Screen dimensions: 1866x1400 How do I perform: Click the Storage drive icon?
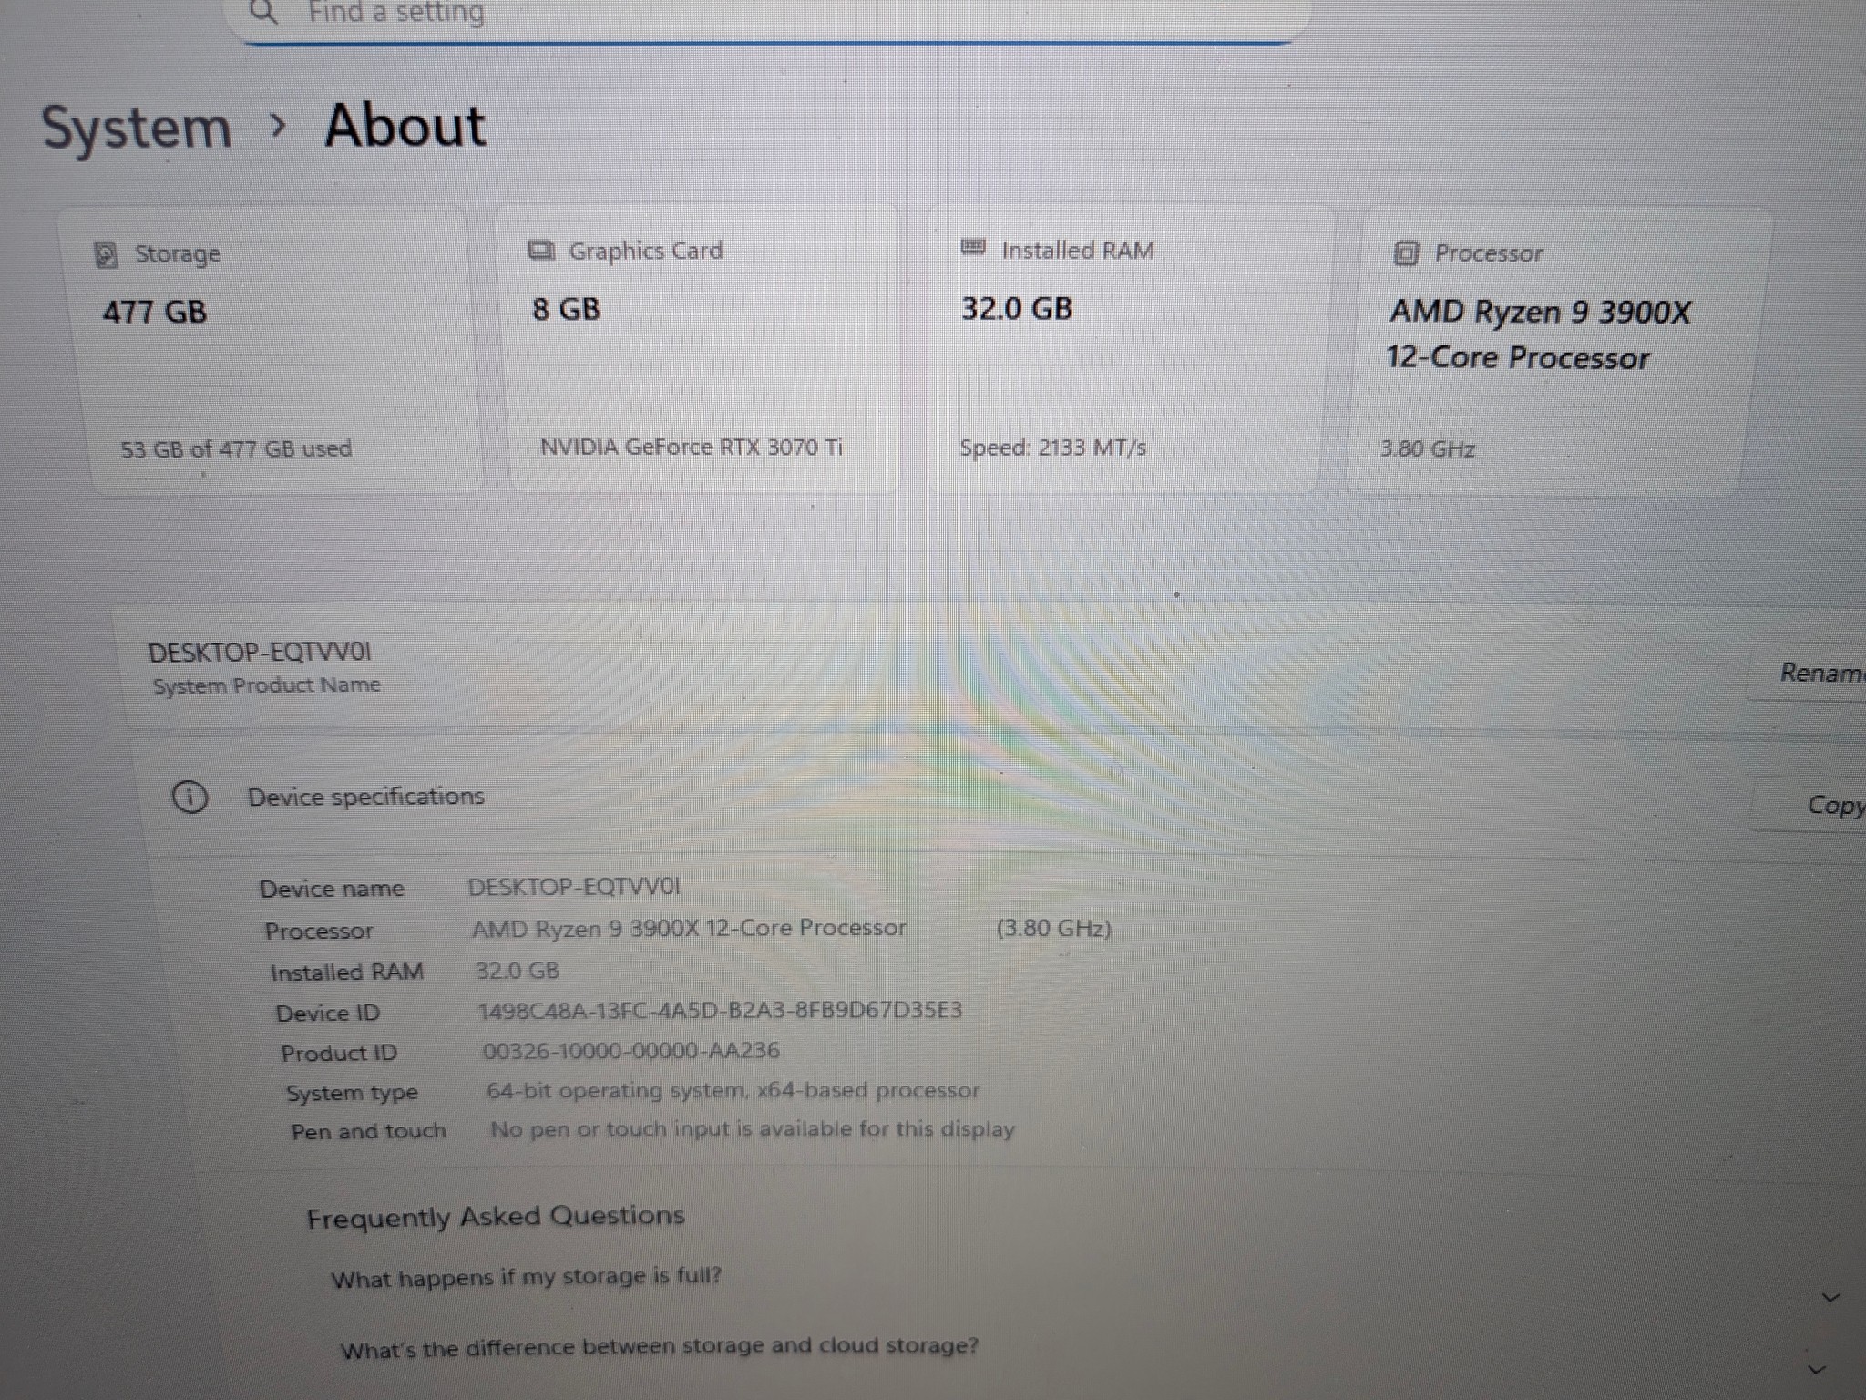106,254
